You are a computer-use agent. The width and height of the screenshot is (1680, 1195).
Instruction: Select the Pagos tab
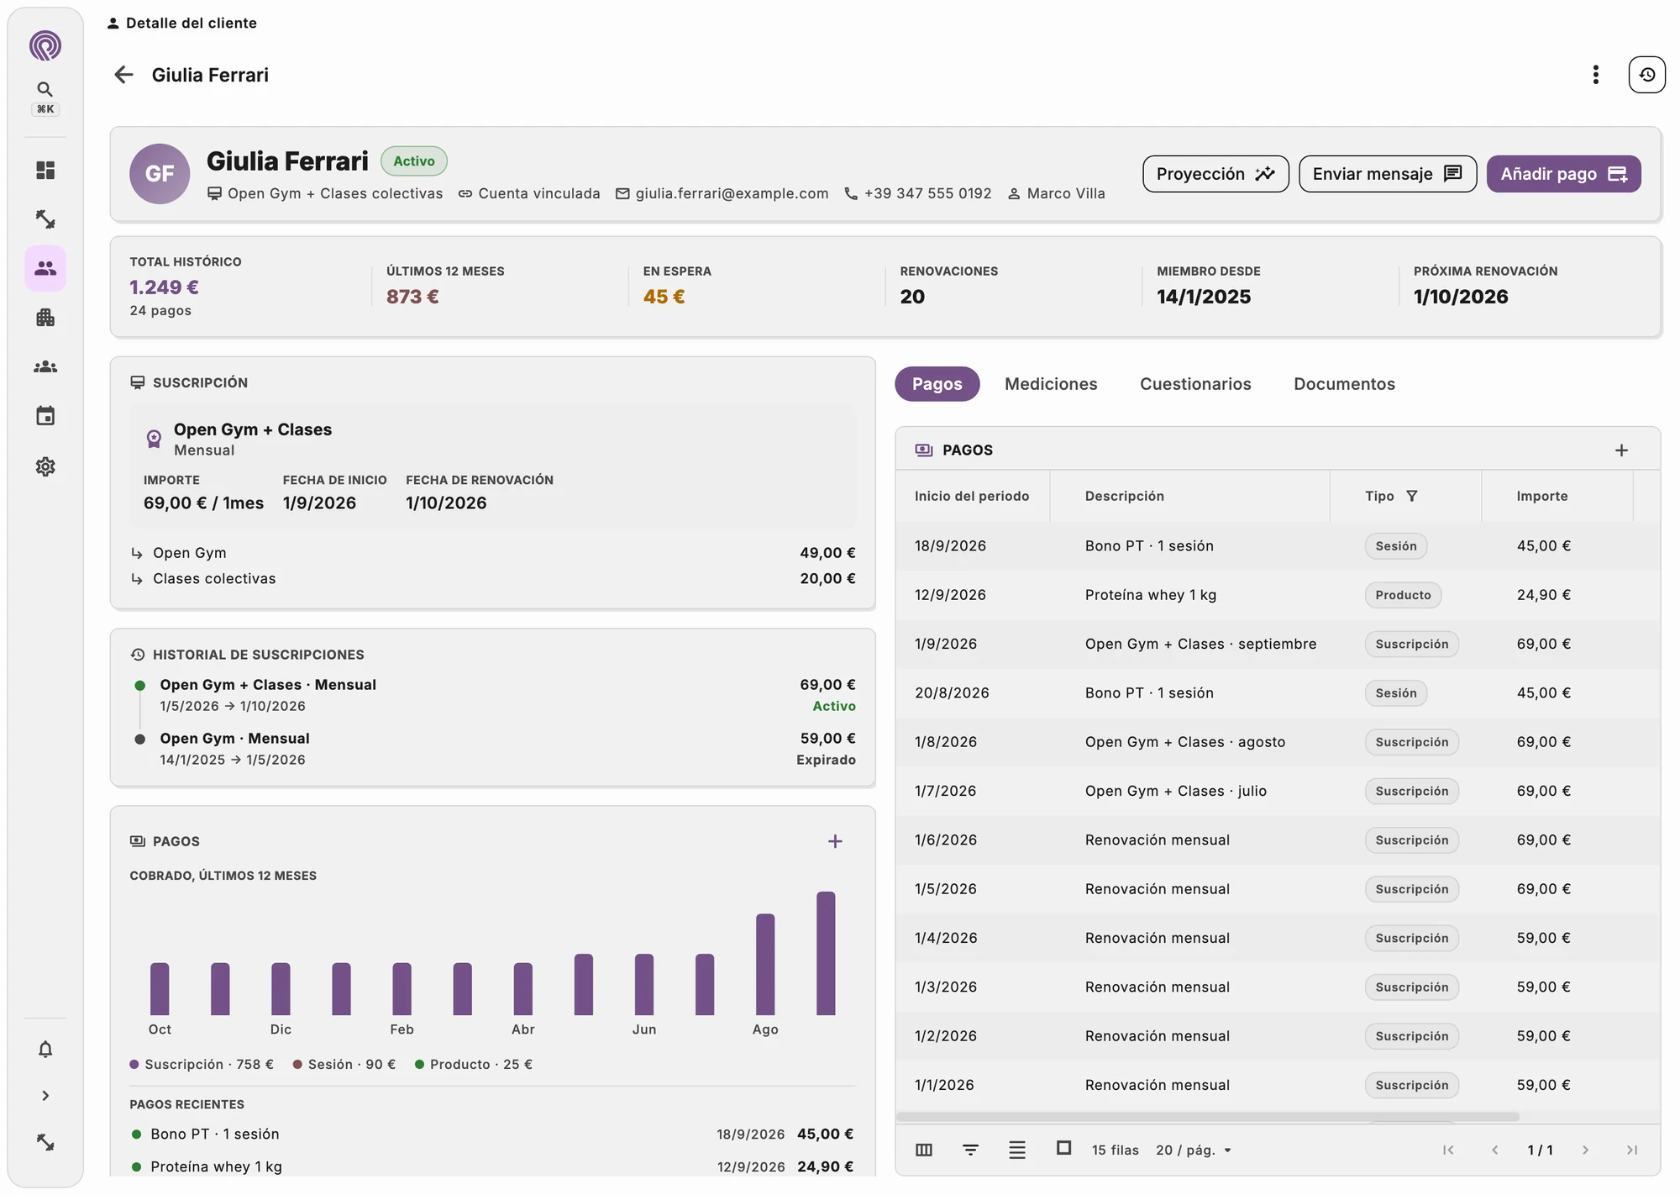937,384
